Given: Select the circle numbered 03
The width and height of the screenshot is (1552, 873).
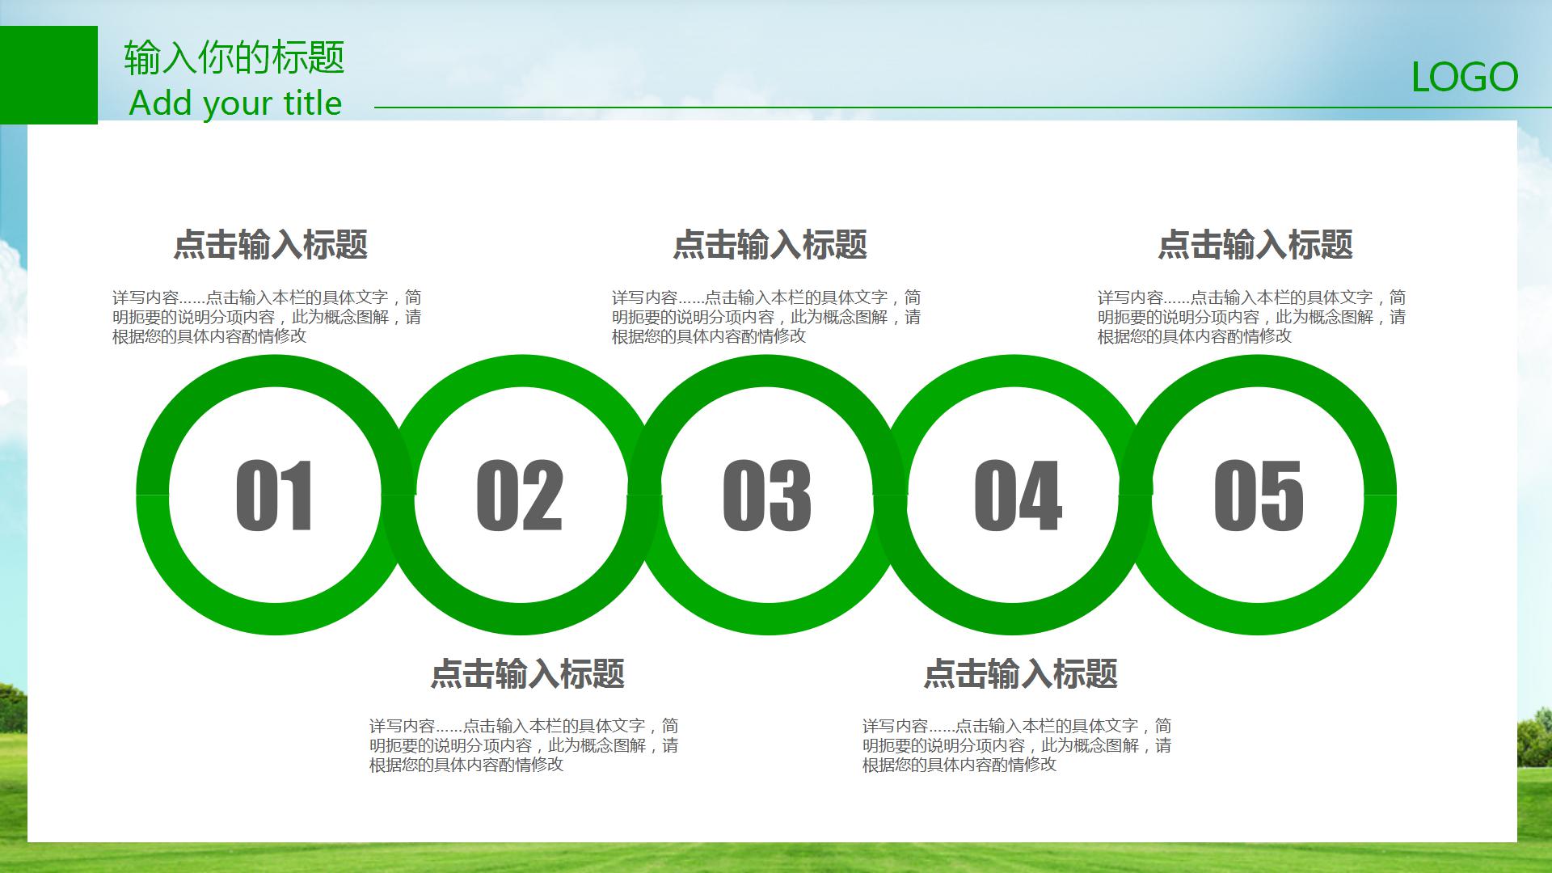Looking at the screenshot, I should [768, 495].
